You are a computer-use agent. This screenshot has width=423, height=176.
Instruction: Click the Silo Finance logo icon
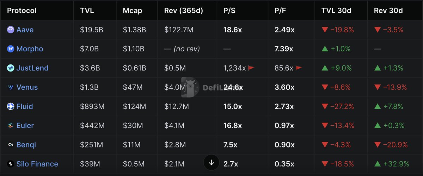pyautogui.click(x=11, y=164)
